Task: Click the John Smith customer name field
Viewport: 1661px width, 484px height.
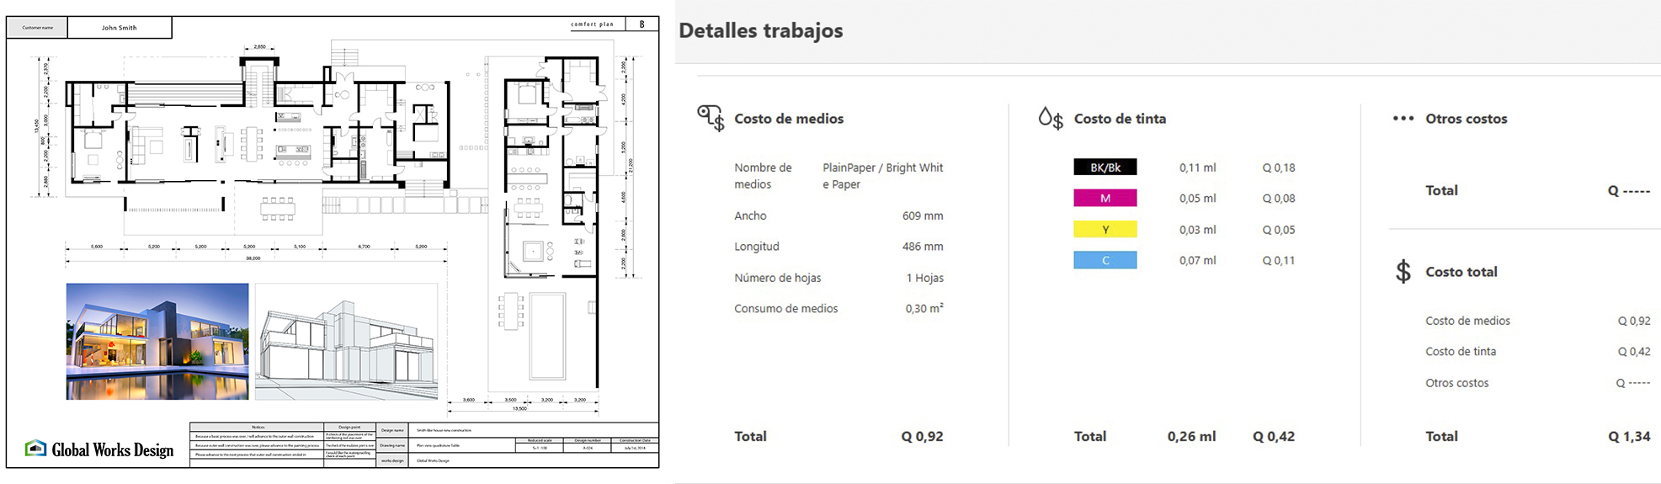Action: [x=120, y=28]
